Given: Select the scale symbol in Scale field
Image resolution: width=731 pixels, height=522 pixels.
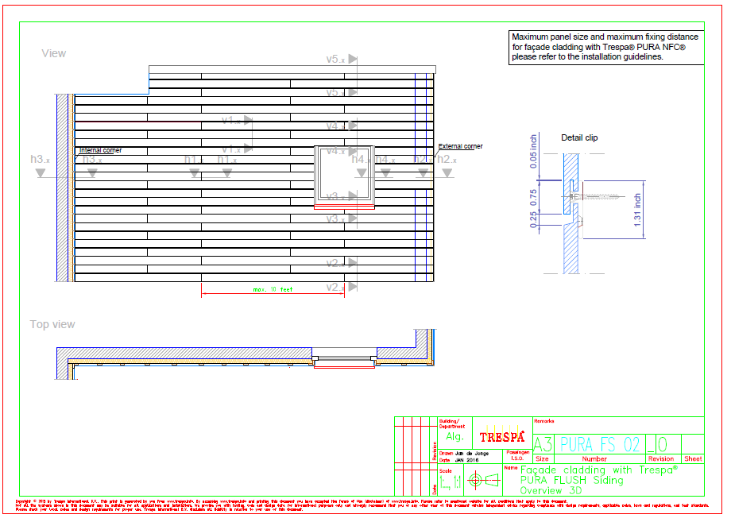Looking at the screenshot, I should pos(454,480).
